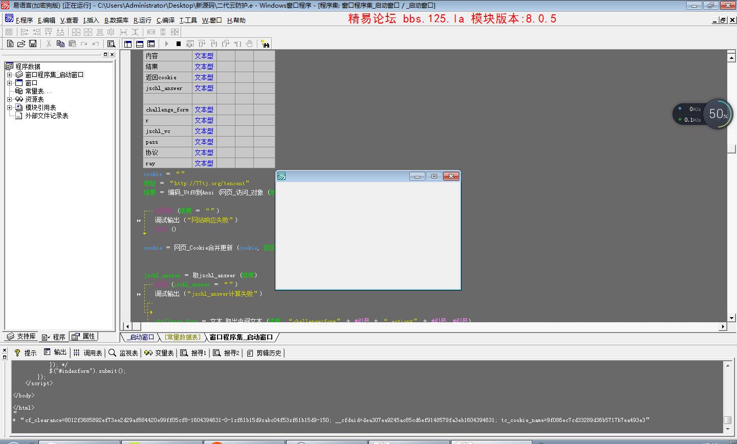737x444 pixels.
Task: Switch to the _启动窗口 editor tab
Action: [x=140, y=337]
